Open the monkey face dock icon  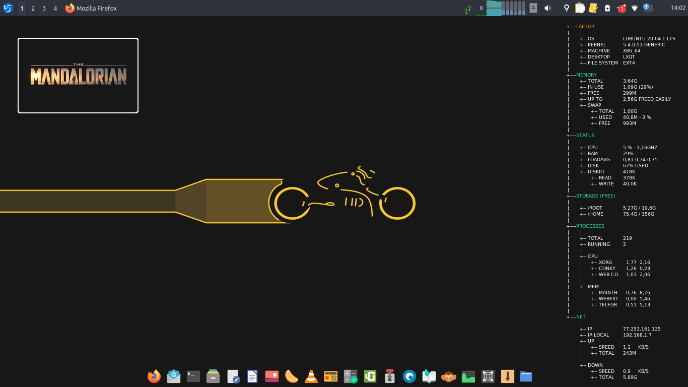pyautogui.click(x=449, y=376)
